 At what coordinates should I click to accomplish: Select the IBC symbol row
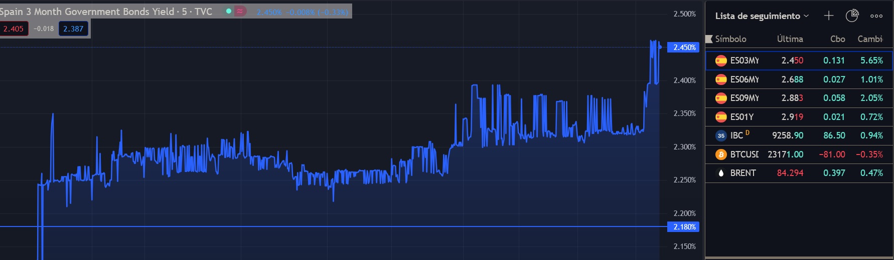799,135
